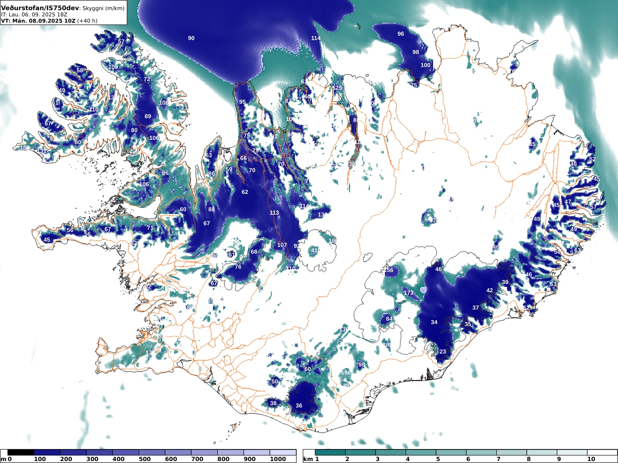Viewport: 618px width, 463px height.
Task: Click the '37' value on the large glacier
Action: click(476, 308)
